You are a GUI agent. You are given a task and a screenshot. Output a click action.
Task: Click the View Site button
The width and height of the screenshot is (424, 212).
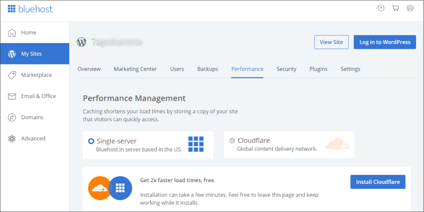point(331,42)
